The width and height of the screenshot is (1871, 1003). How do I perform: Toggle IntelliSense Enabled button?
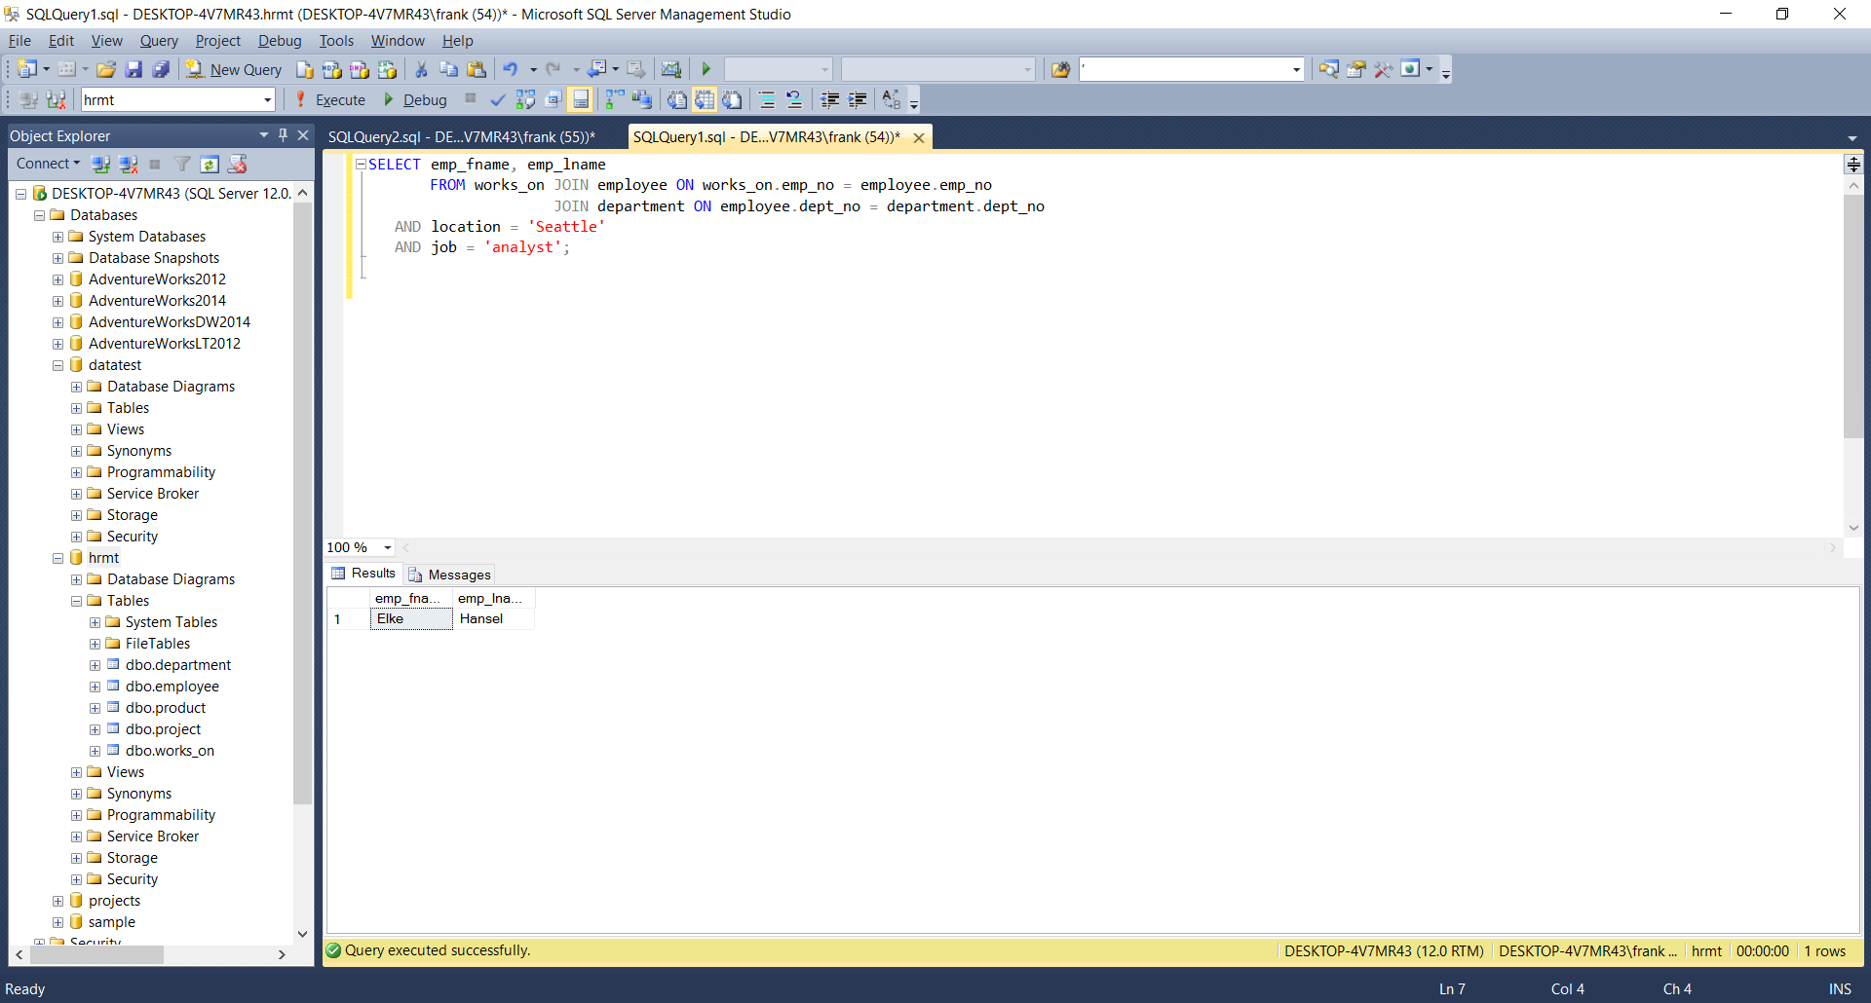point(581,99)
